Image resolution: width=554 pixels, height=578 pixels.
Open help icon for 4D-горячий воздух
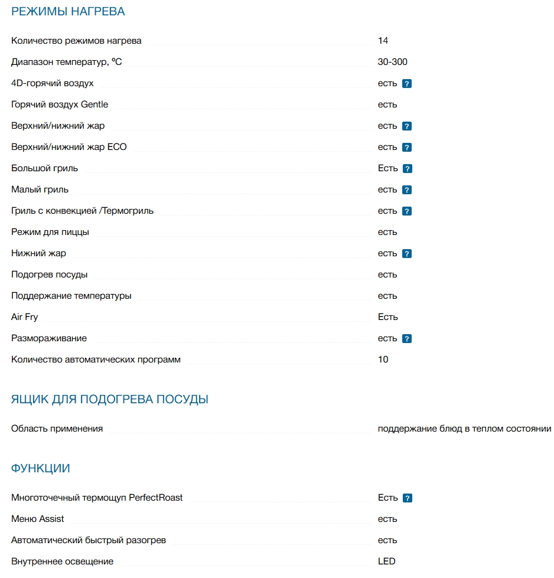pos(406,84)
